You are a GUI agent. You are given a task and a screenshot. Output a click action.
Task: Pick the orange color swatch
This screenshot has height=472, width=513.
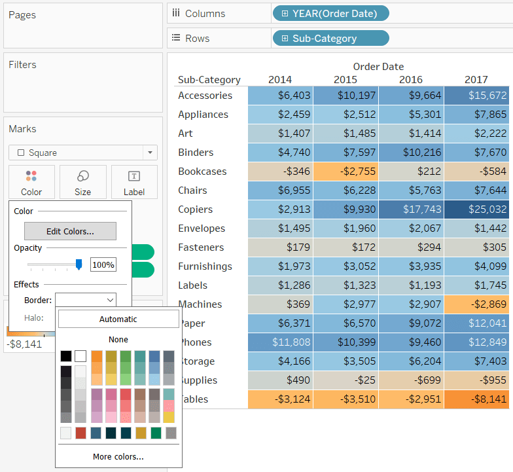click(x=97, y=356)
